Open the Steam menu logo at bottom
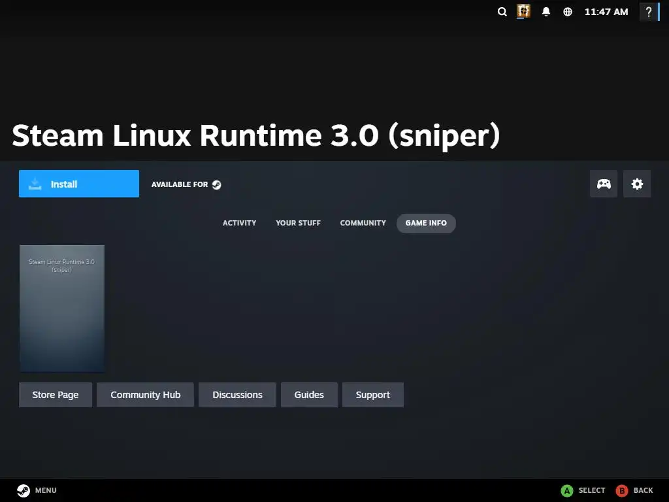The image size is (669, 502). [24, 490]
